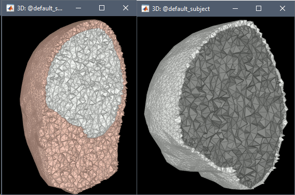Maximize the right @default_subject window
295x195 pixels.
tap(259, 8)
